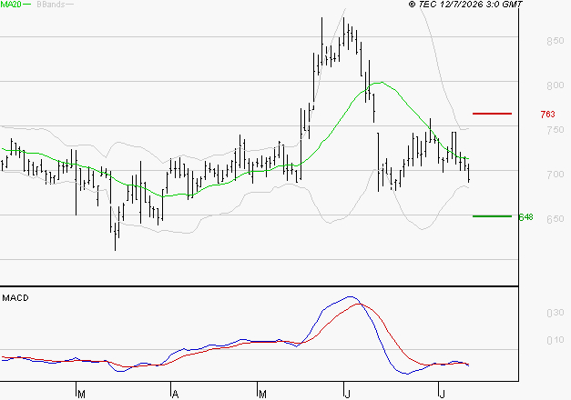The image size is (571, 400).
Task: Click the green support level line
Action: click(x=492, y=216)
